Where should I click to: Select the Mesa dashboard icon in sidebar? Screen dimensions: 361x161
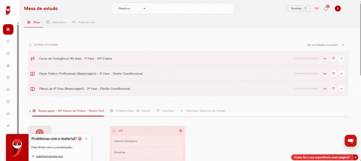click(8, 29)
